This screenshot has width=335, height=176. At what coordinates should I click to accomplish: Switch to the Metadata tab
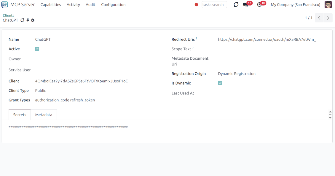coord(44,115)
